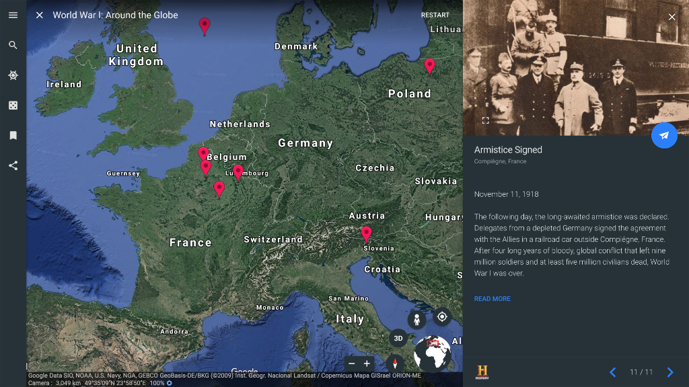Click the Croatia map label
The image size is (689, 387).
pos(382,269)
